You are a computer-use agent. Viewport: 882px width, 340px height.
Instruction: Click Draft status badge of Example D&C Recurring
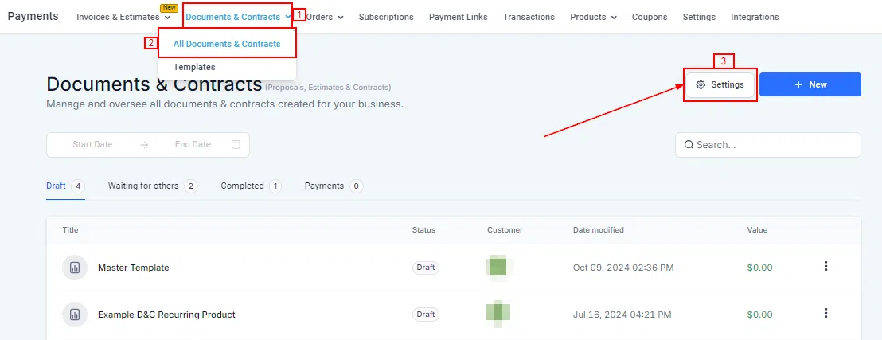coord(425,314)
